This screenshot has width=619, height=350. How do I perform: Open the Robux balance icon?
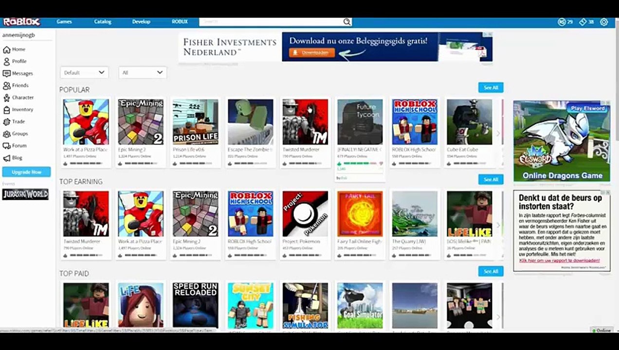click(562, 22)
